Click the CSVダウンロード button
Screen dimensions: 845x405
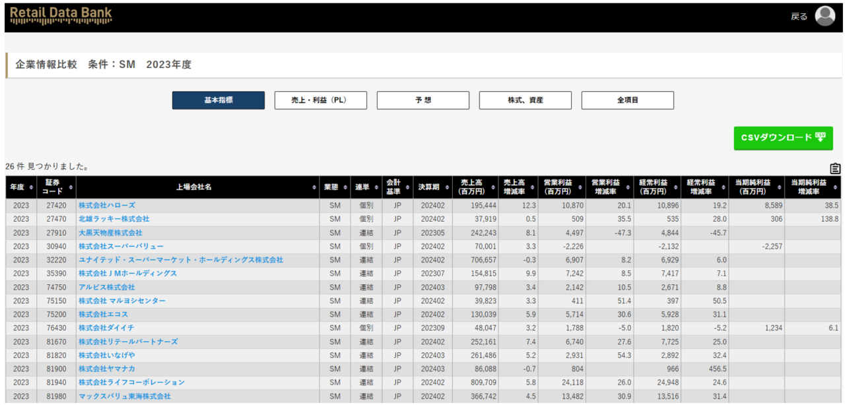[783, 138]
